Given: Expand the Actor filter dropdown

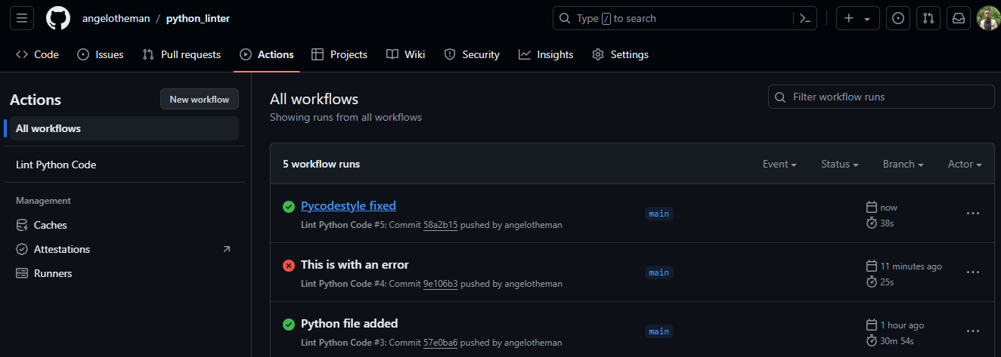Looking at the screenshot, I should [964, 164].
